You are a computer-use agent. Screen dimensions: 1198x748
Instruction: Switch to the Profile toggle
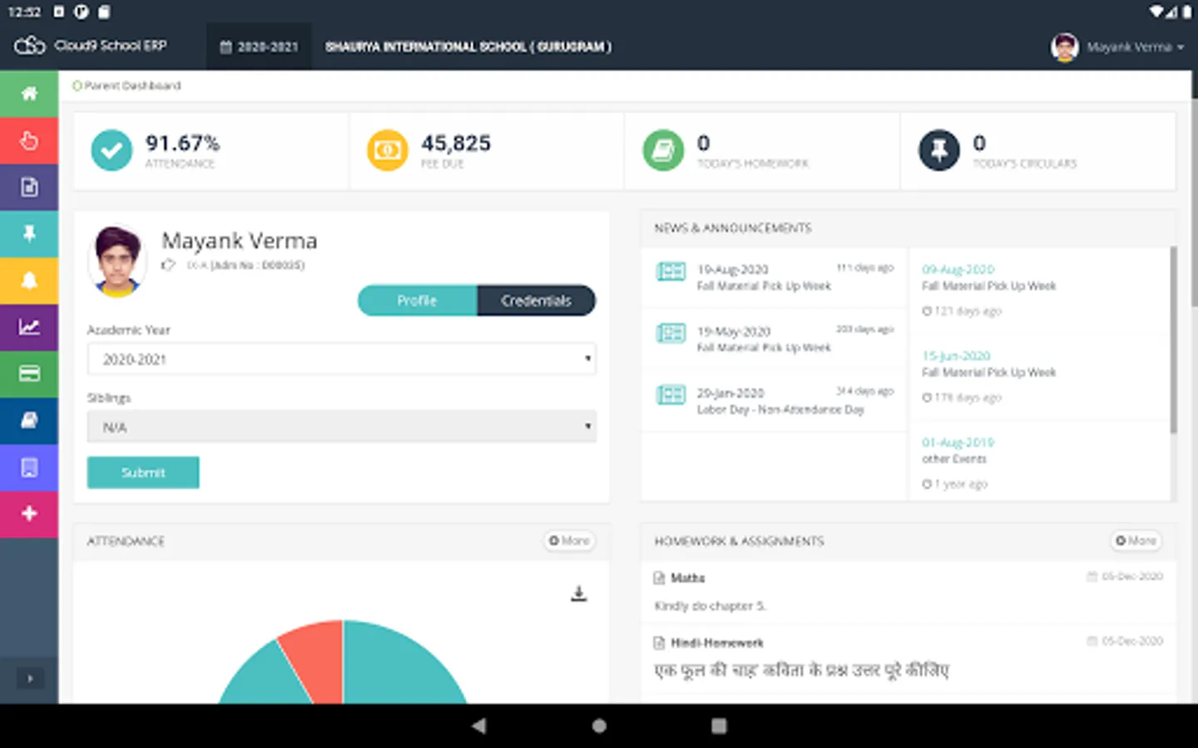click(418, 300)
